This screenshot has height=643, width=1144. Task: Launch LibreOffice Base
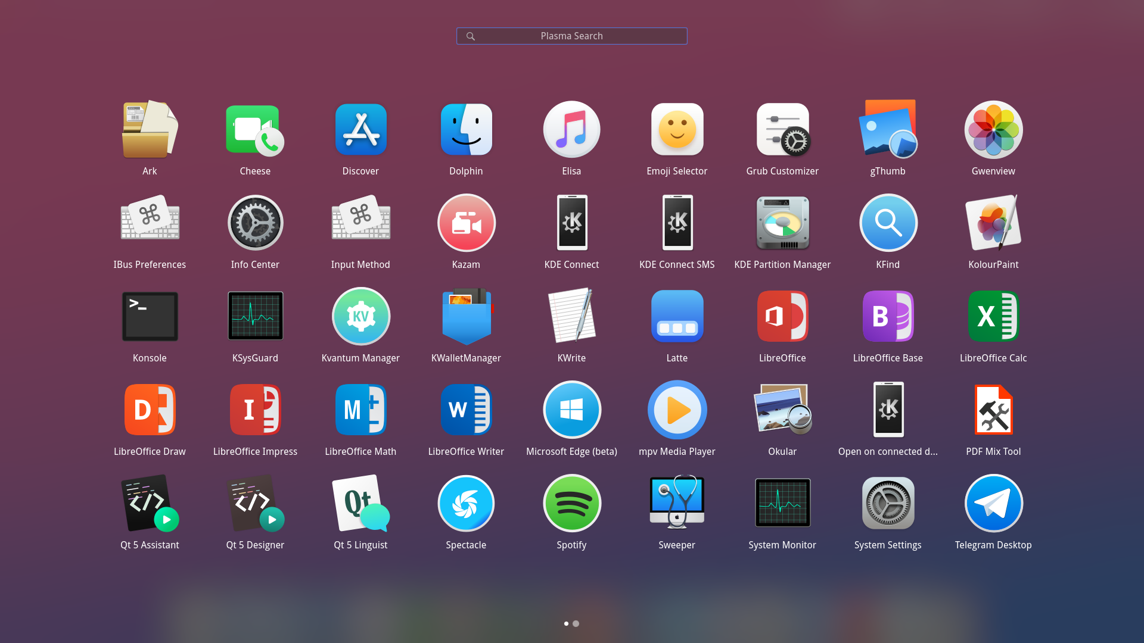[x=888, y=316]
